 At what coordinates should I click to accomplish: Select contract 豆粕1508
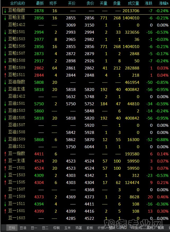coord(86,61)
